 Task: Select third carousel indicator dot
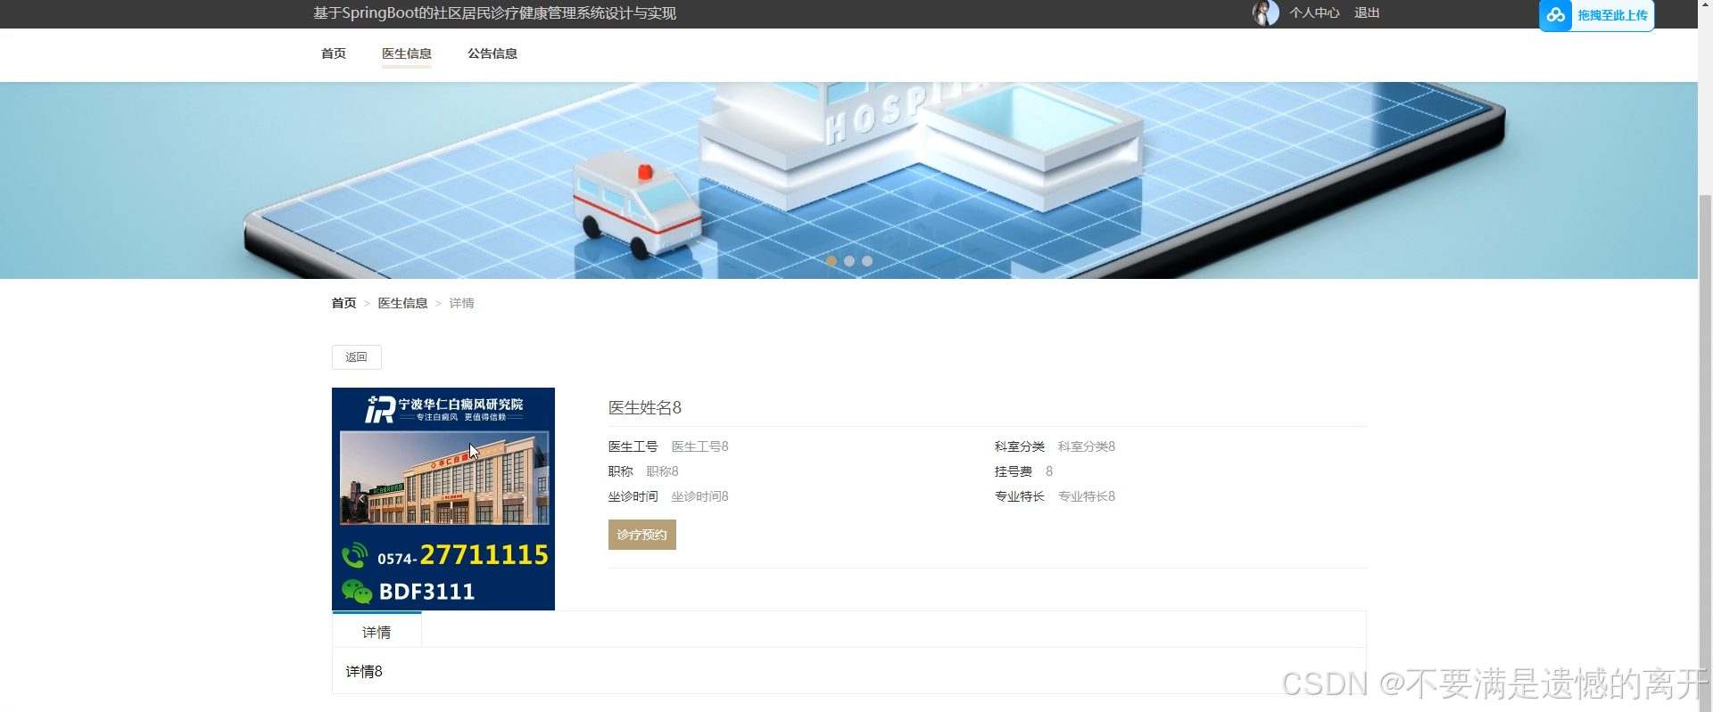(867, 261)
